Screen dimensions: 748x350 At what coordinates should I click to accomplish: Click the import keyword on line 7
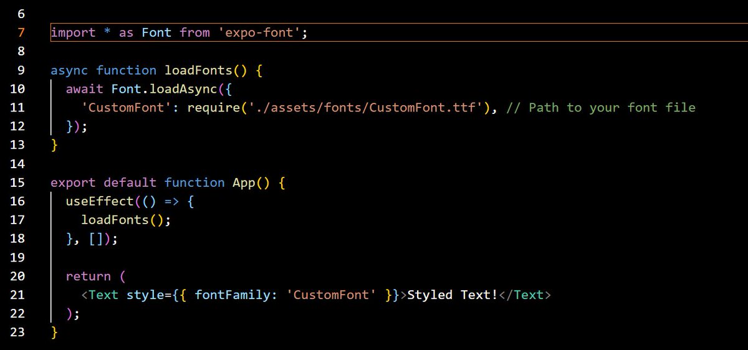click(73, 32)
